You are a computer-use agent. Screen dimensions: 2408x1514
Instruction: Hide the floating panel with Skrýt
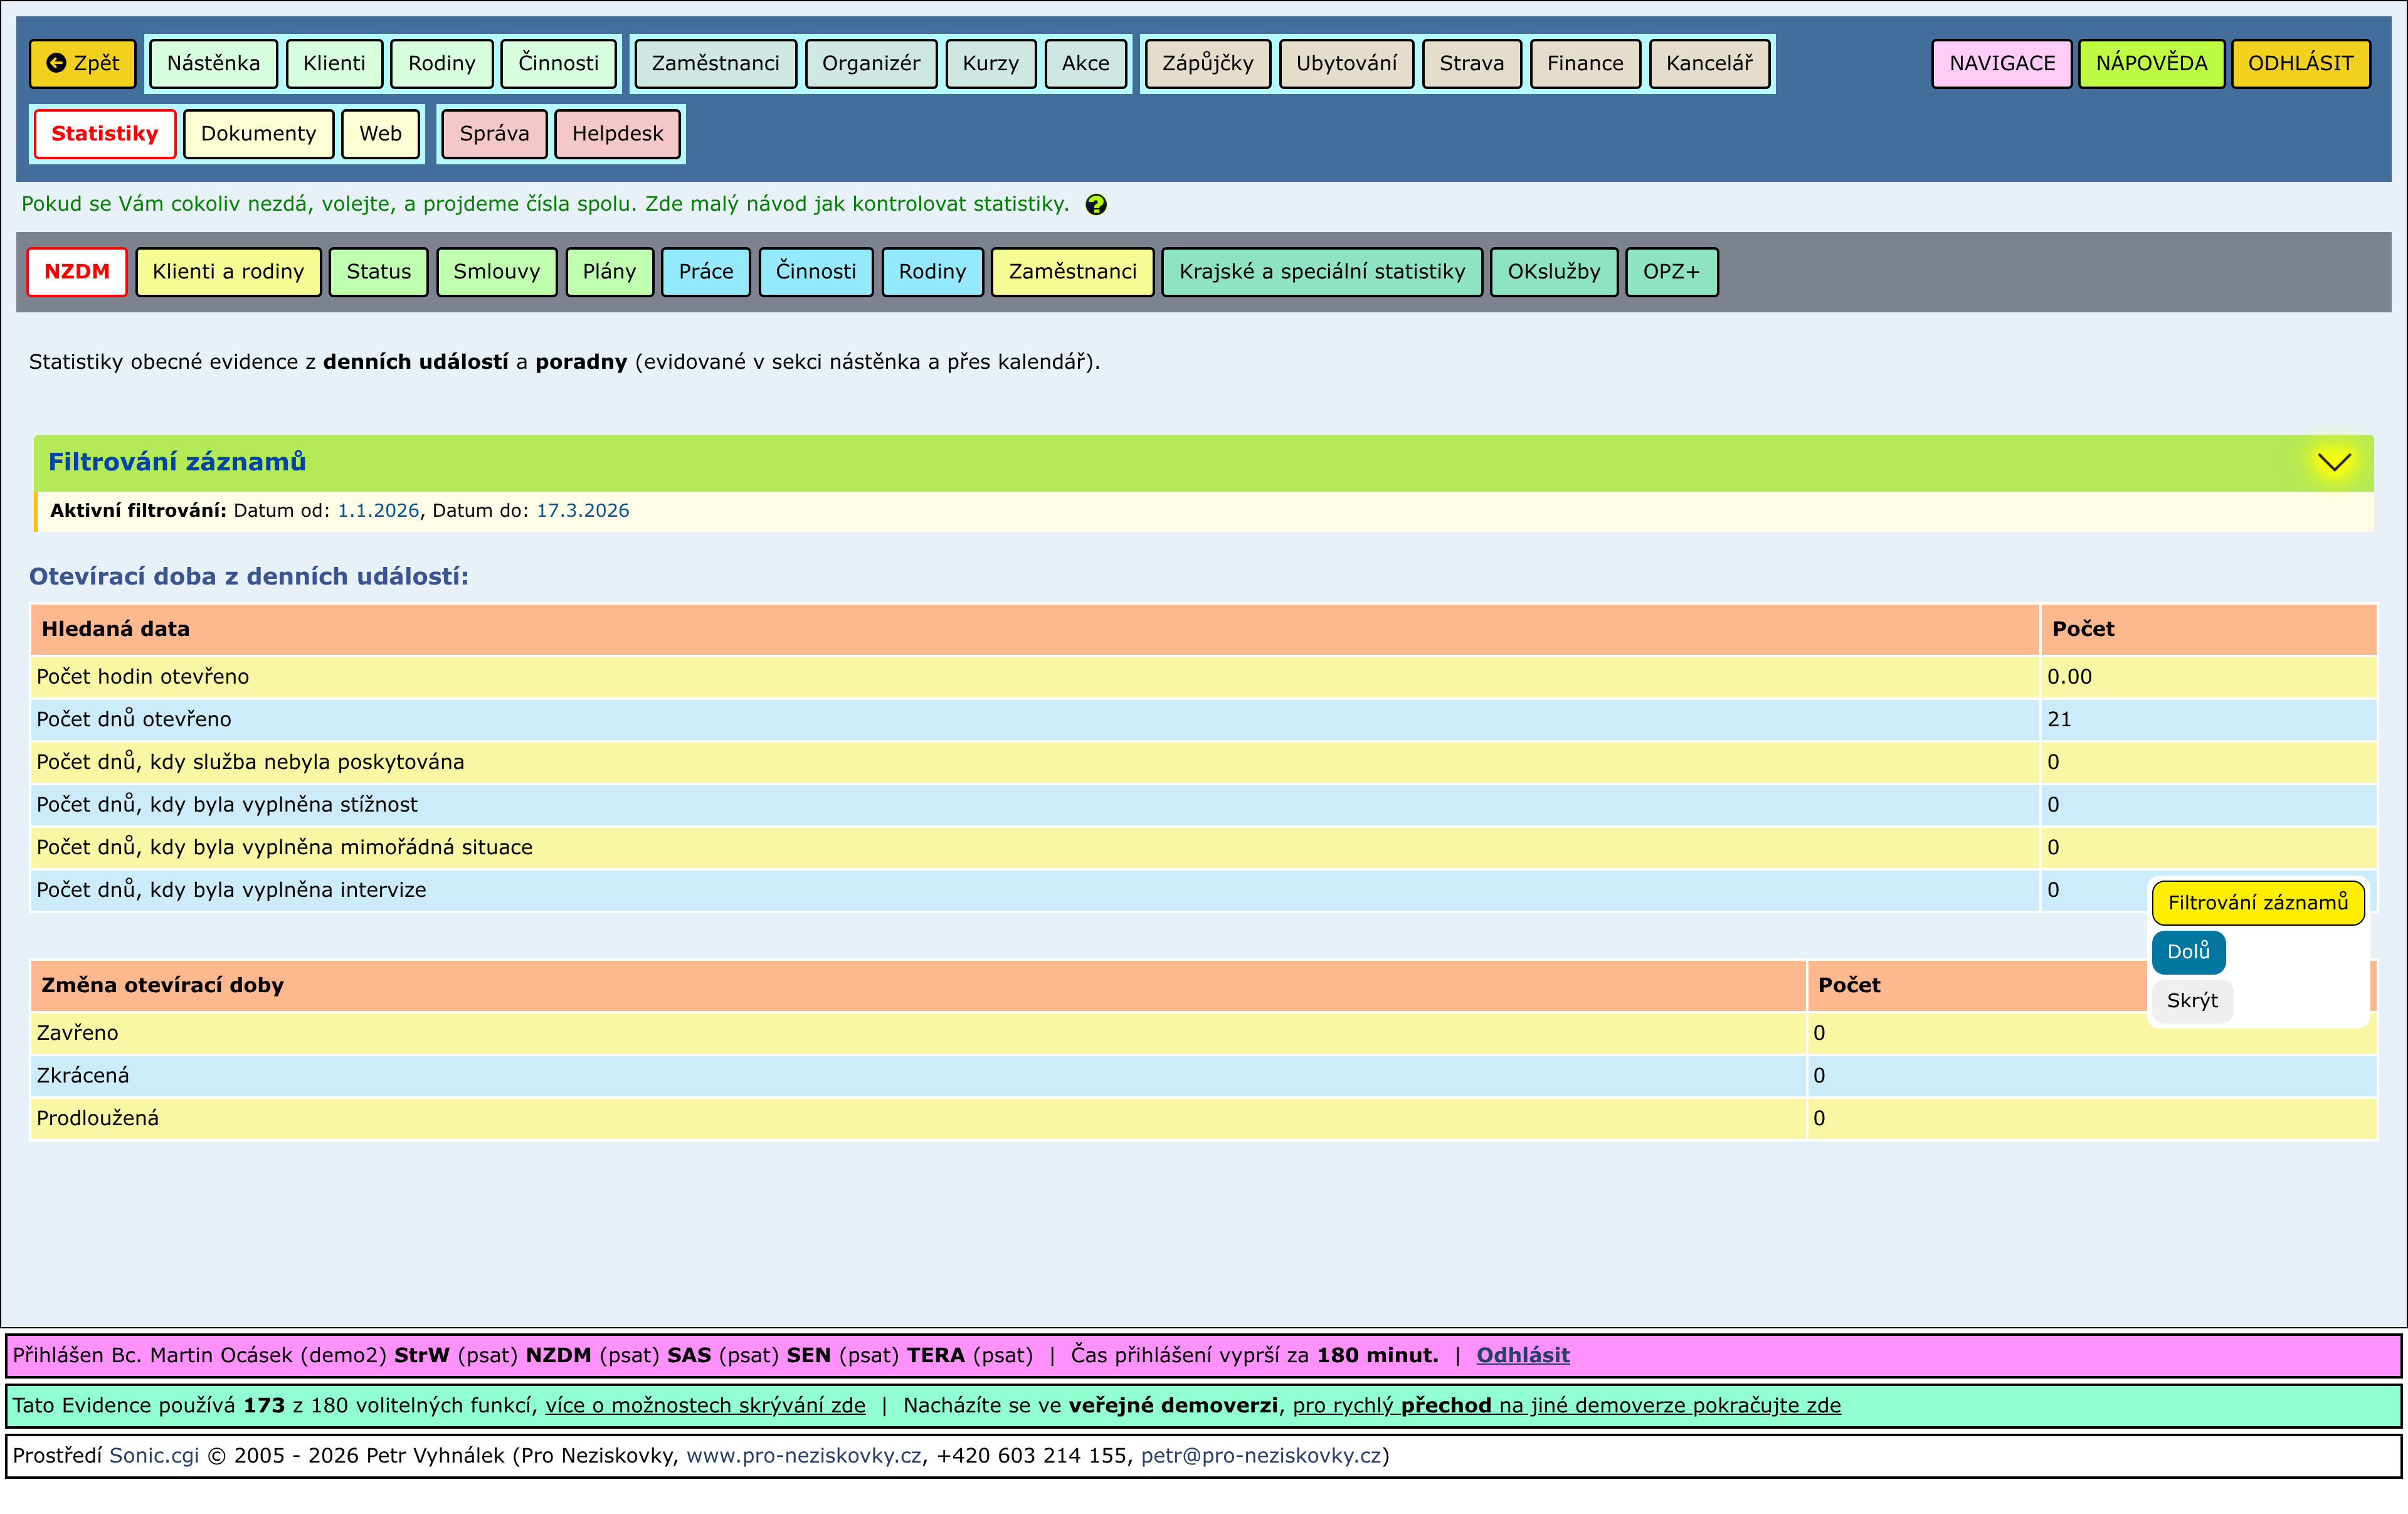(2191, 1001)
